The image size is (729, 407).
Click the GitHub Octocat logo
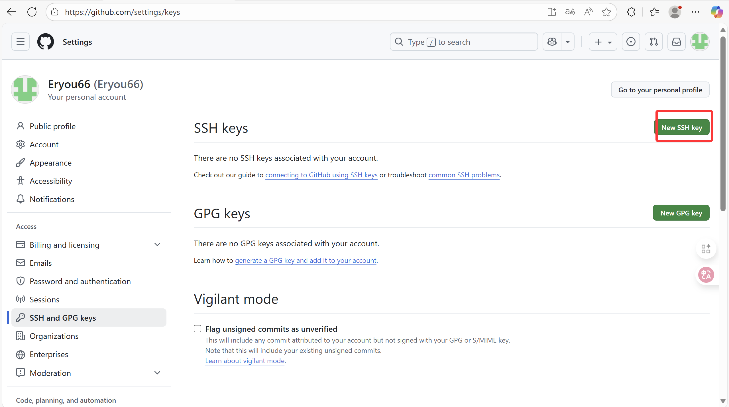point(46,42)
